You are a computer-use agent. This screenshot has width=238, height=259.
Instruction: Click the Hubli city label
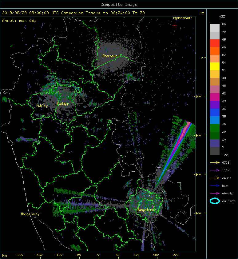[x=41, y=106]
